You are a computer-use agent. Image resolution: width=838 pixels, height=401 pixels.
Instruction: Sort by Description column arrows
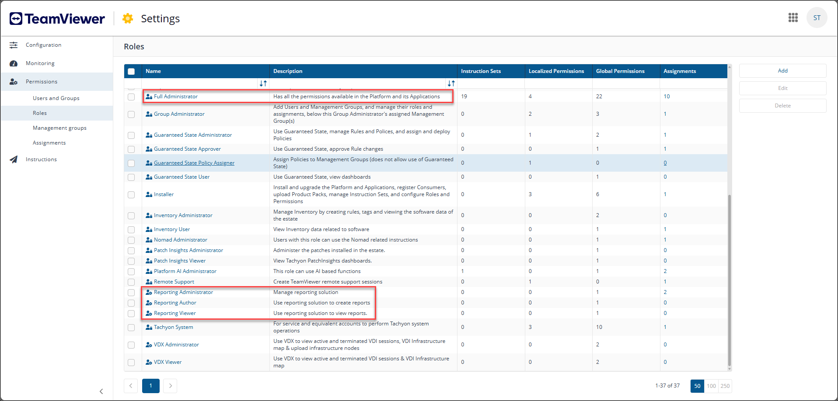(451, 83)
